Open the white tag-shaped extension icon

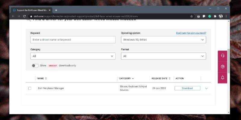(x=204, y=16)
